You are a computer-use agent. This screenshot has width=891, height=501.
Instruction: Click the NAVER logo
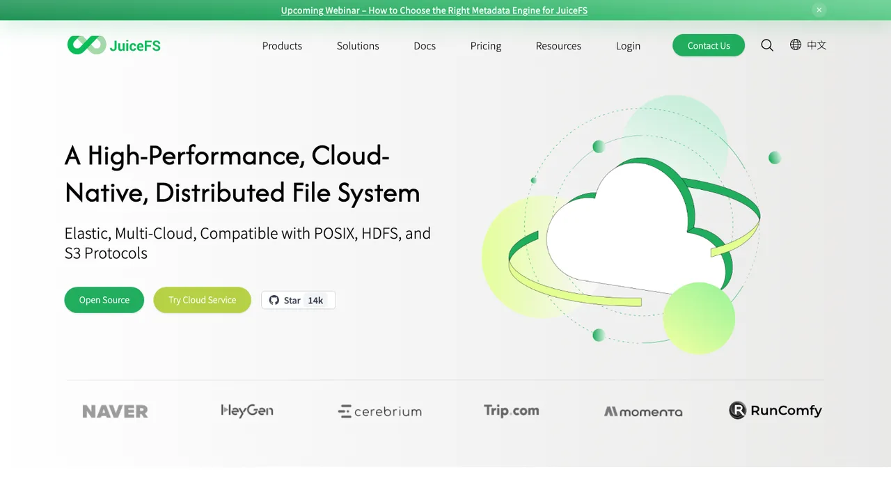(115, 411)
